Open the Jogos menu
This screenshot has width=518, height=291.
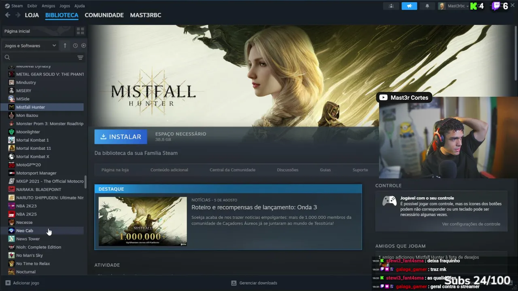[65, 6]
